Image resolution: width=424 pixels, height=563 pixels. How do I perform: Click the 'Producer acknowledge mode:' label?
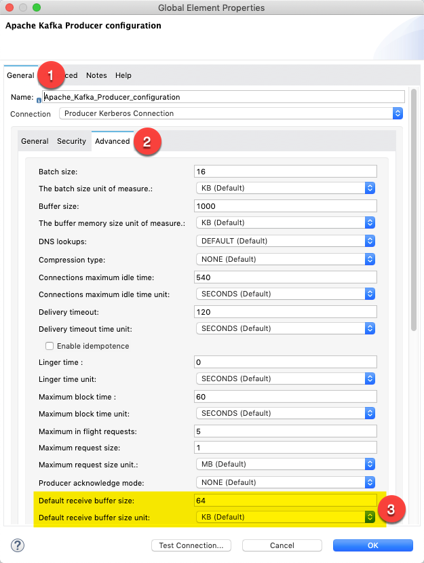91,483
